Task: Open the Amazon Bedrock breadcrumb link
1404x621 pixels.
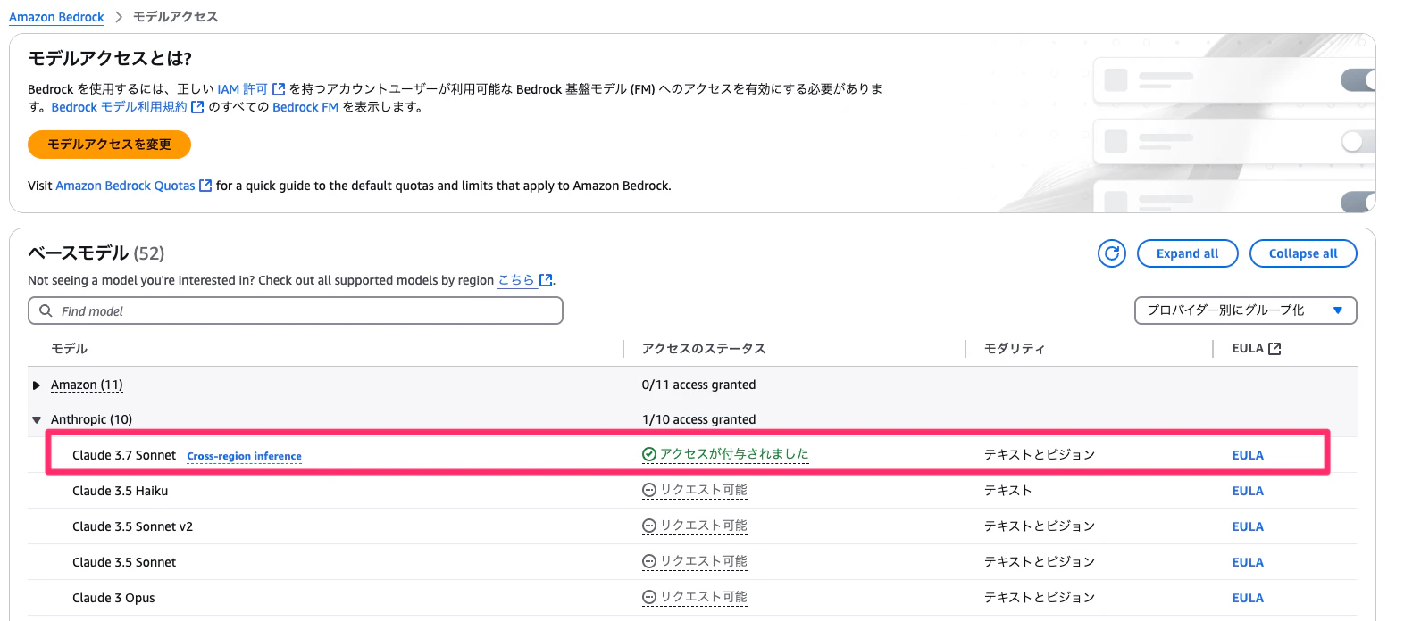Action: tap(56, 17)
